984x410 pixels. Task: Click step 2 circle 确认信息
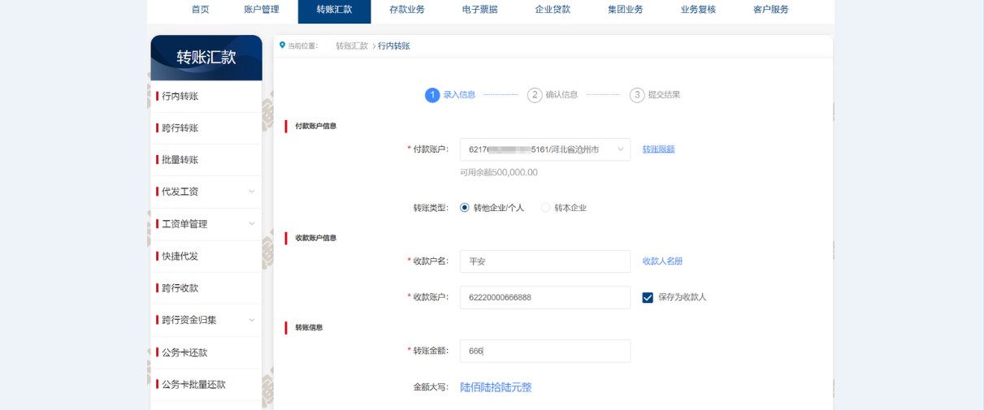(535, 95)
